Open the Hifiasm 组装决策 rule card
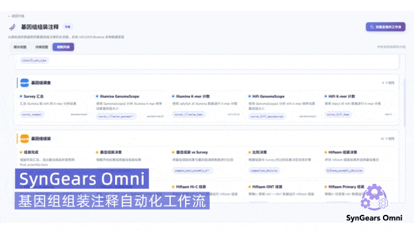 coord(358,162)
